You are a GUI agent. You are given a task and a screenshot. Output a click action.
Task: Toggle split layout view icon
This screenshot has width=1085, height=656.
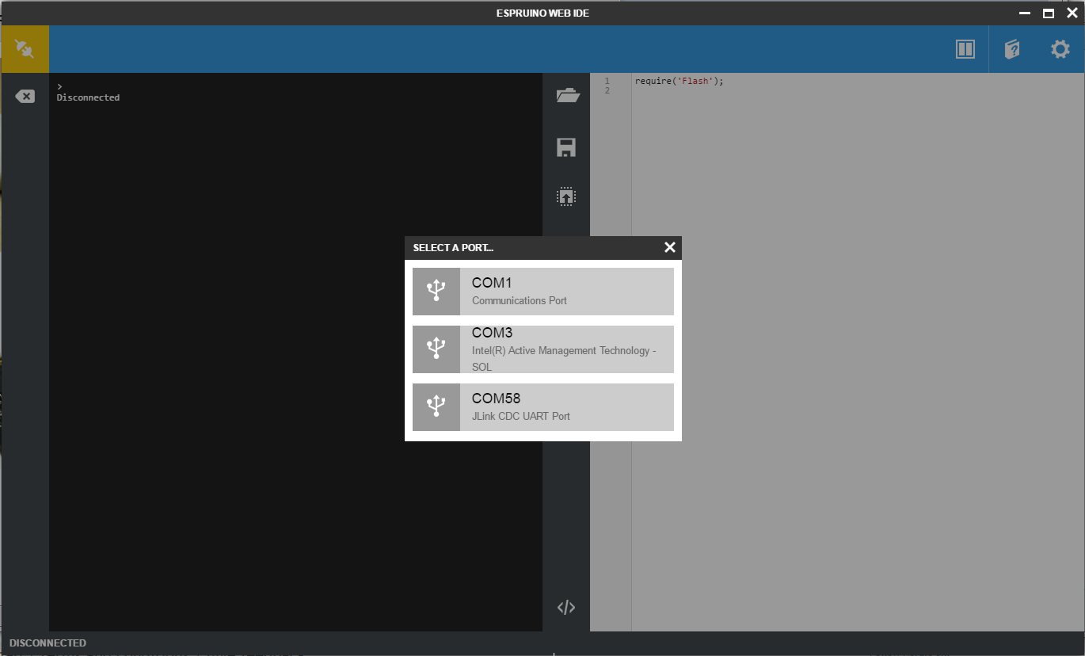click(x=965, y=49)
